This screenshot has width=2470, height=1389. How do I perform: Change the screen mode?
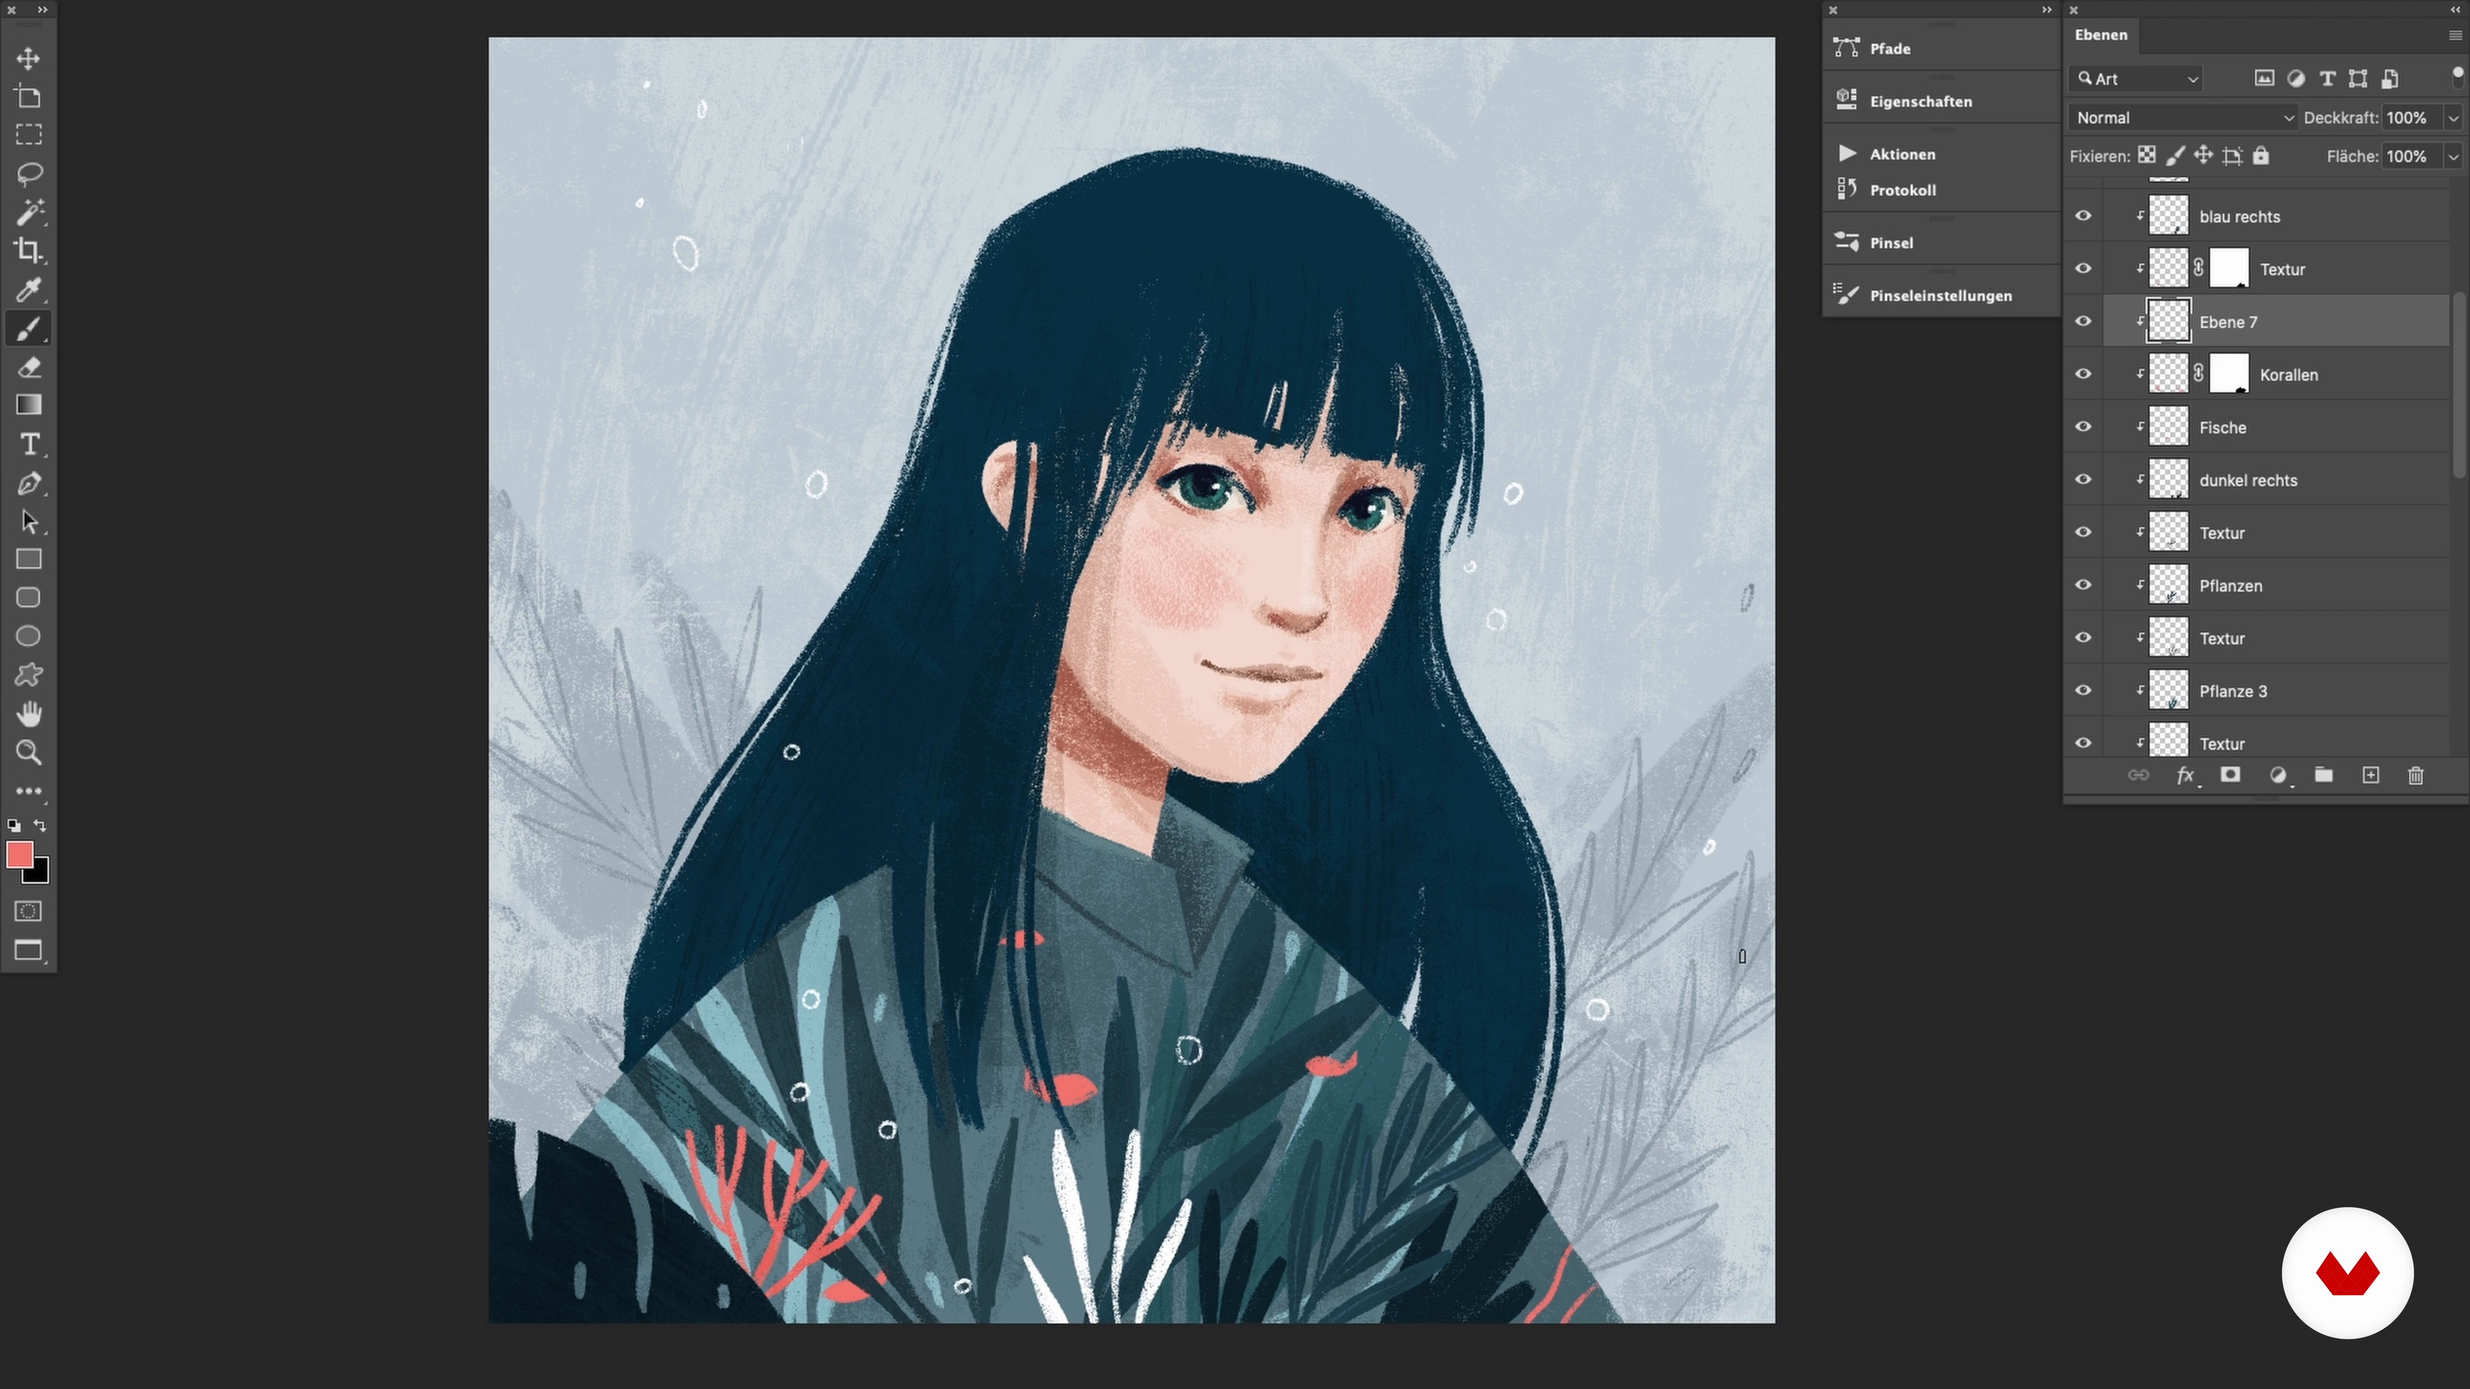pyautogui.click(x=28, y=951)
